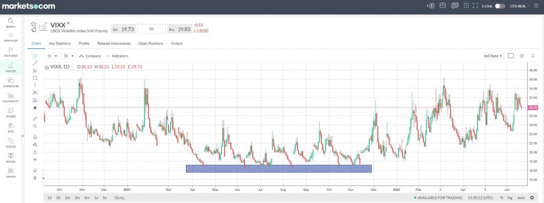Toggle log scale on the chart
This screenshot has width=544, height=203.
511,198
